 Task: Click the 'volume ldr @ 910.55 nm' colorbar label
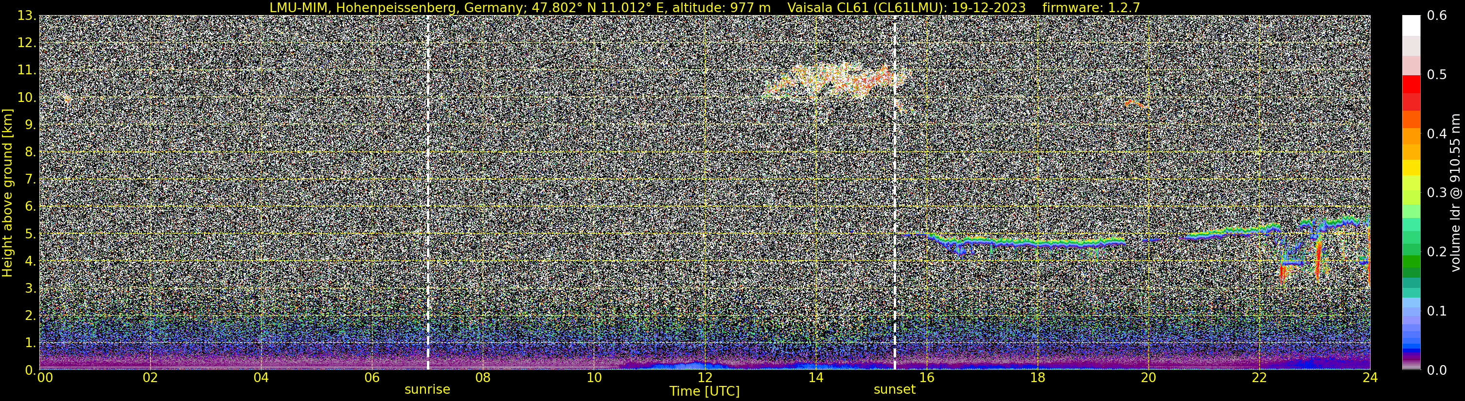tap(1455, 193)
